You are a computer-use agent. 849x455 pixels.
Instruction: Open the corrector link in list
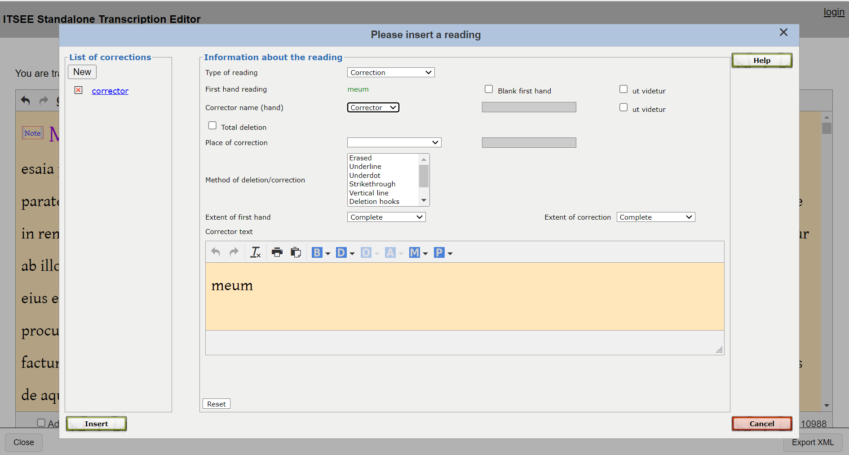[110, 91]
